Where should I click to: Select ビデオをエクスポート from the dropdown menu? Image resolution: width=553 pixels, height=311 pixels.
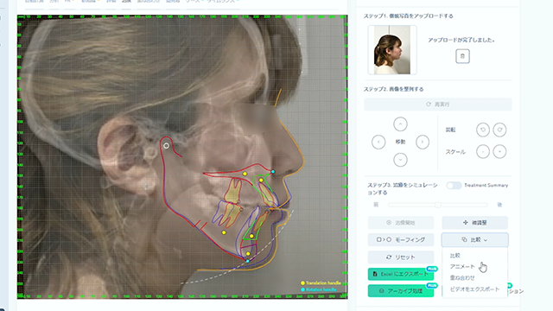(474, 289)
